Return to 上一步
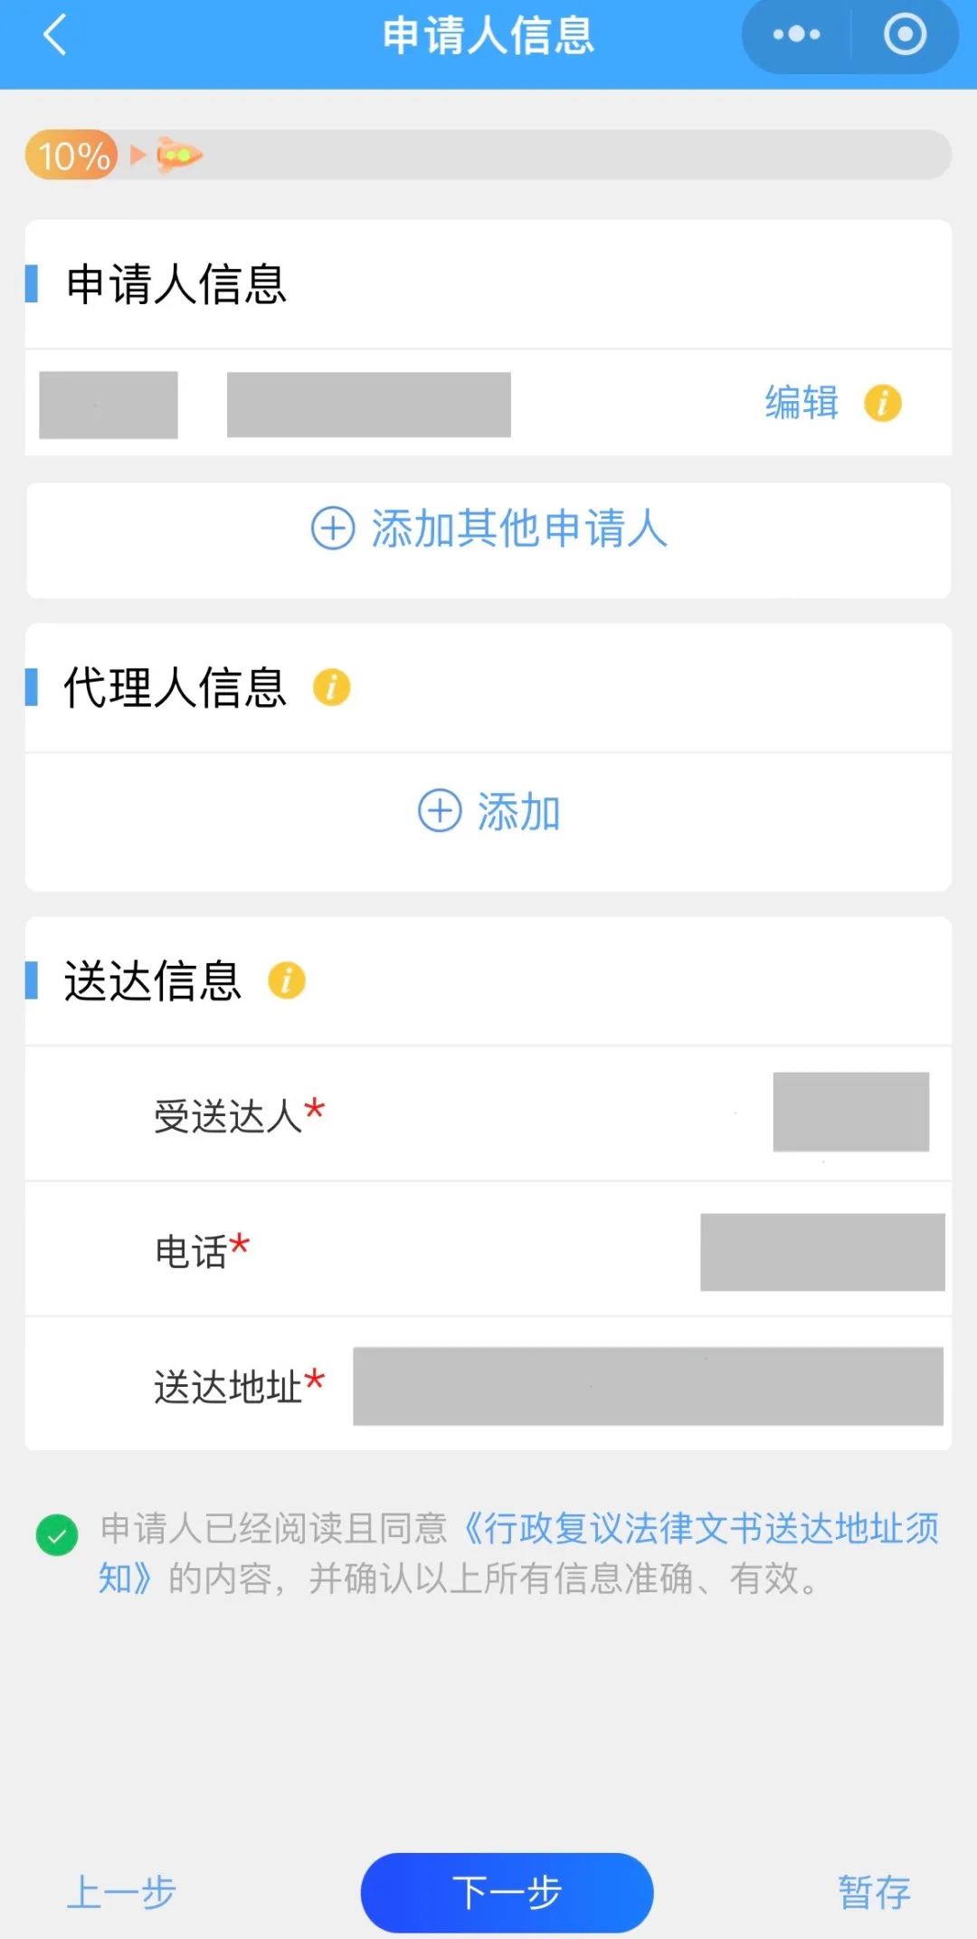Screen dimensions: 977x1939 click(x=121, y=1892)
